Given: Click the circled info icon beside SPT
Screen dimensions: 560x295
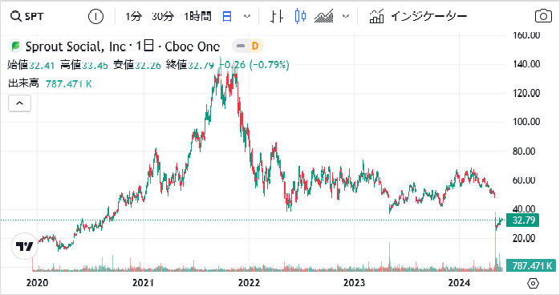Looking at the screenshot, I should coord(95,16).
